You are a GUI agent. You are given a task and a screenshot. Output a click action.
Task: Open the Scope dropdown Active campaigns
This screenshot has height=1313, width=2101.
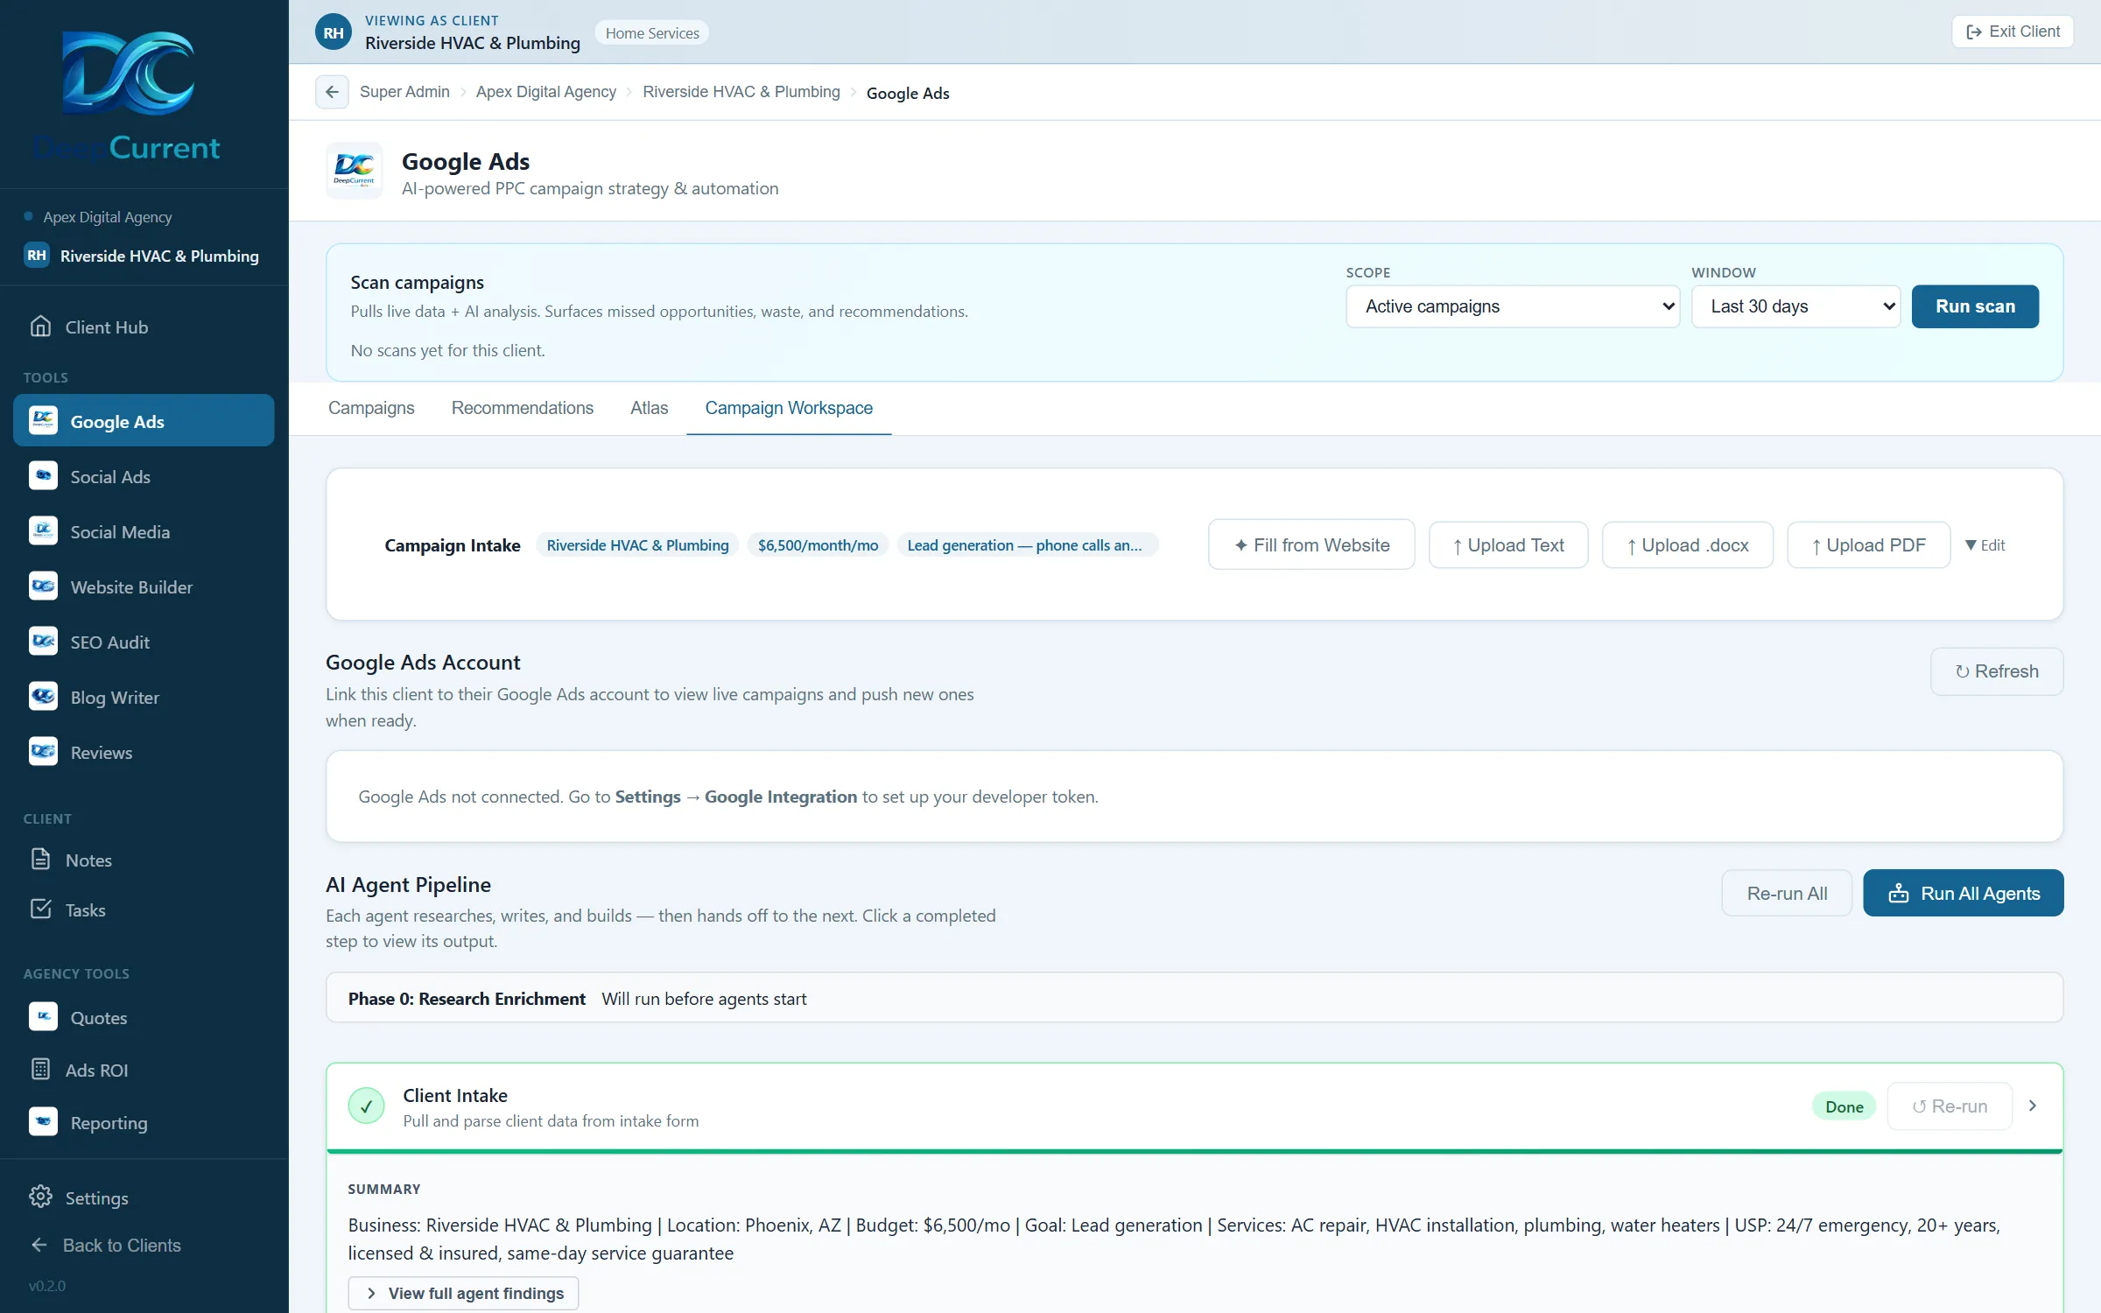(x=1513, y=306)
